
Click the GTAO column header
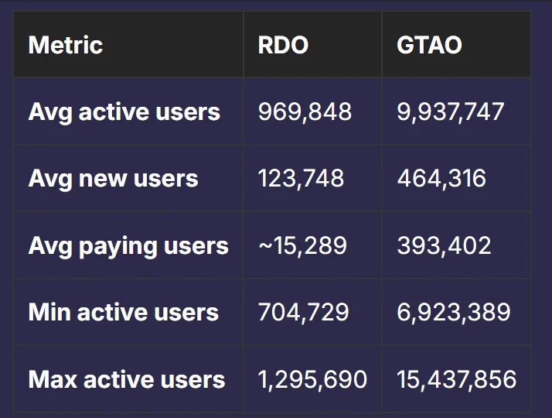coord(429,45)
